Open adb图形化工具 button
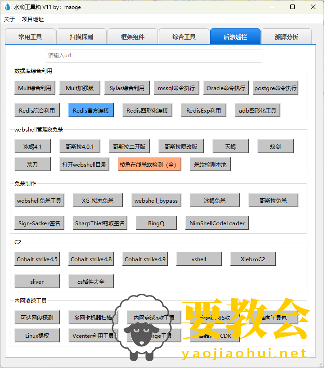This screenshot has width=324, height=368. pos(258,110)
